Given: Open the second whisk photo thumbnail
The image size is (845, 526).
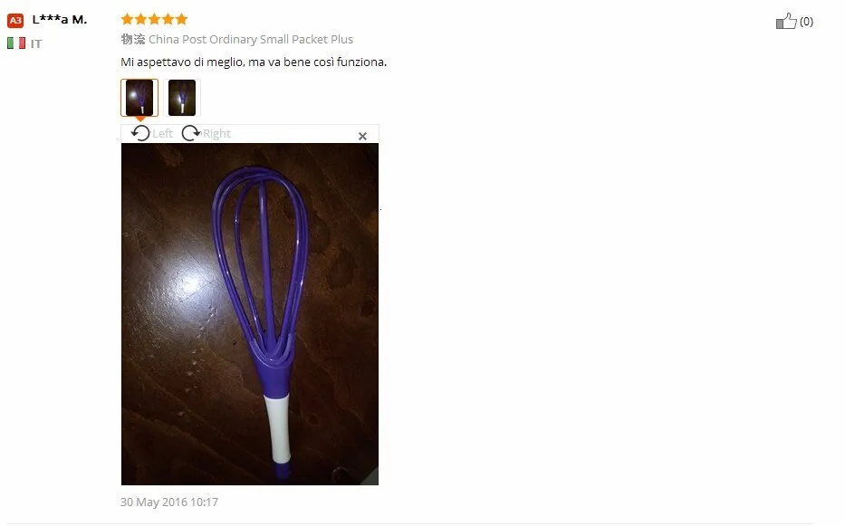Looking at the screenshot, I should (x=182, y=98).
